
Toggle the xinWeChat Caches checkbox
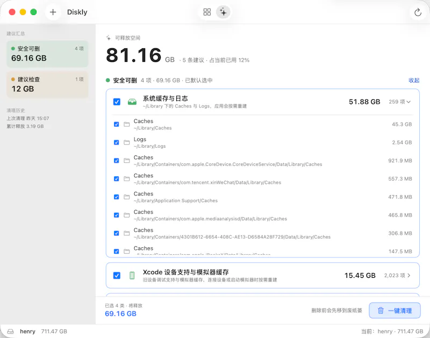coord(117,179)
